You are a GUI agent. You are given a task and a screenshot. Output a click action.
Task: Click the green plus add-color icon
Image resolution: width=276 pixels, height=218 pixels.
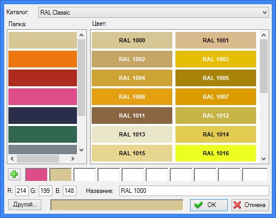tap(14, 174)
